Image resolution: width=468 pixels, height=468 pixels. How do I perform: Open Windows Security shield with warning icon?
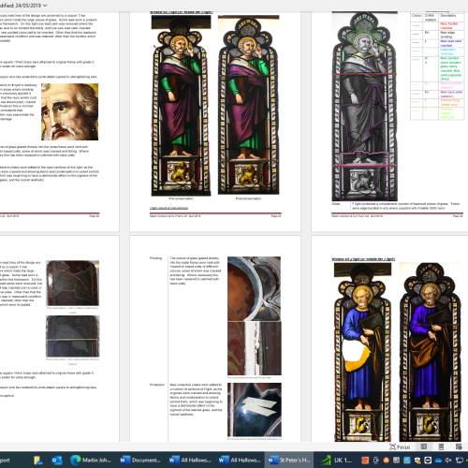[417, 461]
